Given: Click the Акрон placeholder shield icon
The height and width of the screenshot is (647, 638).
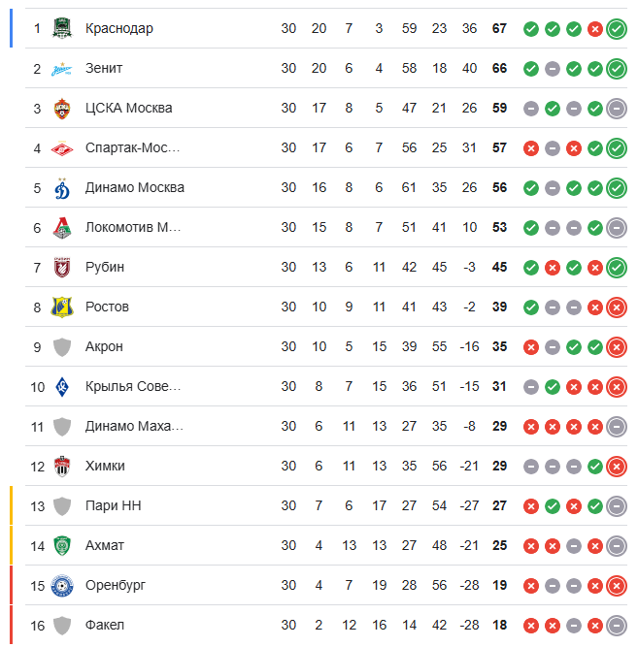Looking at the screenshot, I should point(62,347).
